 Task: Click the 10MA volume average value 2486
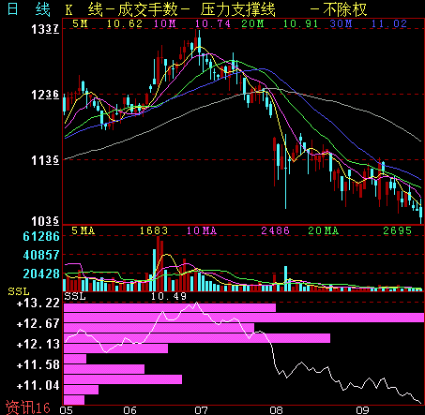[275, 230]
